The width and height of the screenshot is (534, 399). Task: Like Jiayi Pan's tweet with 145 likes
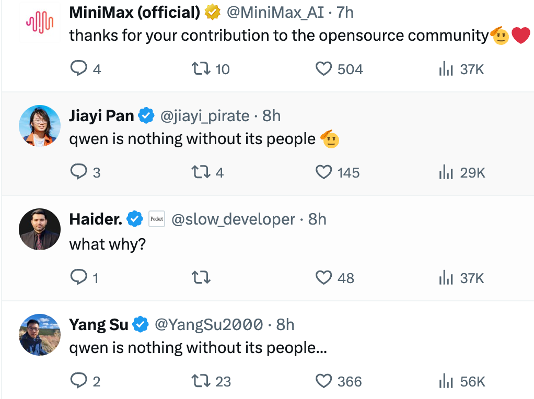[324, 172]
